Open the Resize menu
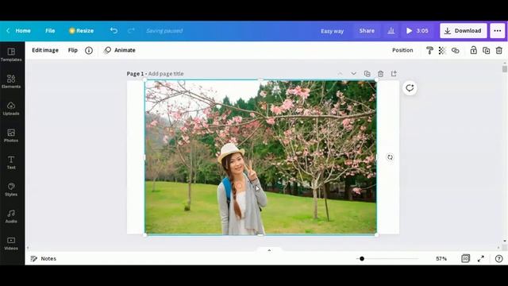This screenshot has height=286, width=508. 81,30
